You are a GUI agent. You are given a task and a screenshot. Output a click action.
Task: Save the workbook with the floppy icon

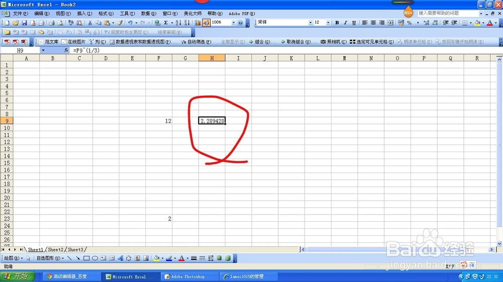pyautogui.click(x=24, y=23)
